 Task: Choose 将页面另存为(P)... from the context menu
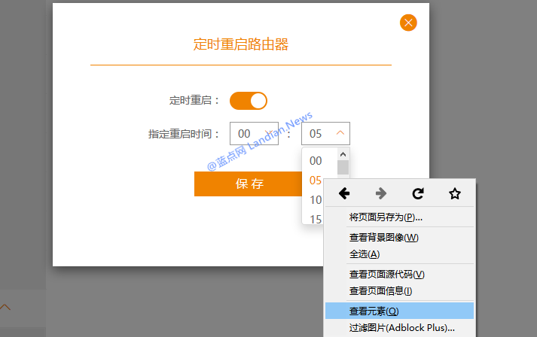[x=399, y=217]
